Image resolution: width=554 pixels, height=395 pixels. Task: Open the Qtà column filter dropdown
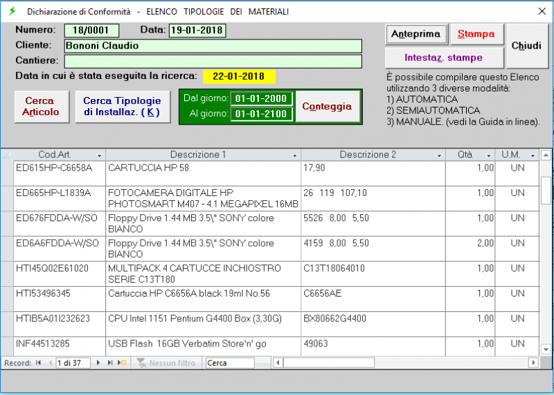(489, 155)
